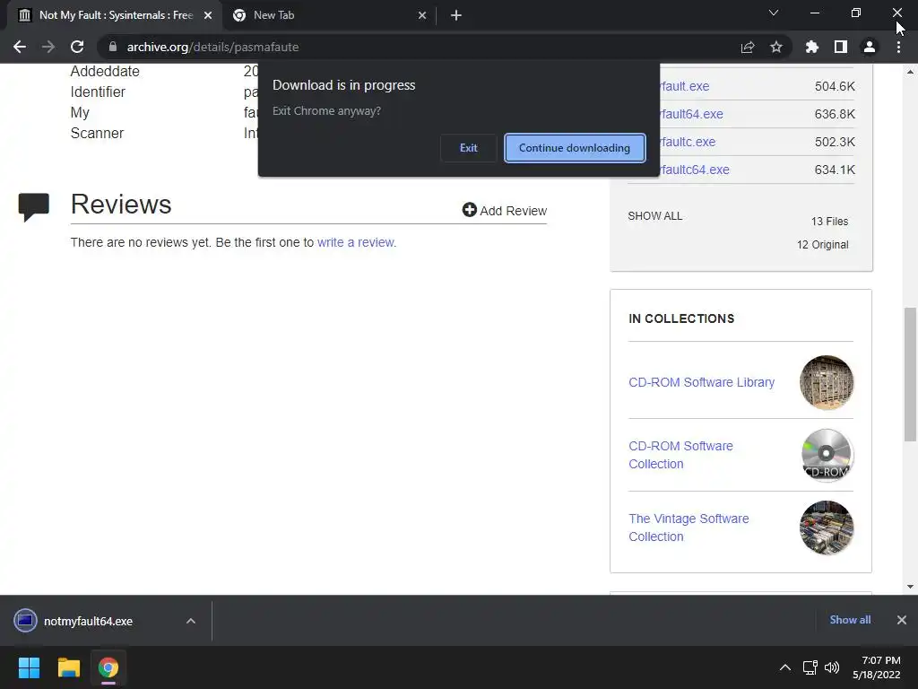This screenshot has height=689, width=918.
Task: Close the Not My Fault tab
Action: (208, 15)
